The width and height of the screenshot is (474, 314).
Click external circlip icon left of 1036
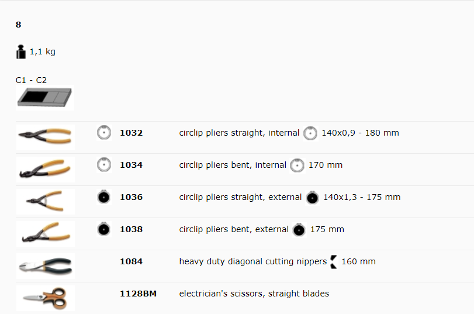point(104,197)
